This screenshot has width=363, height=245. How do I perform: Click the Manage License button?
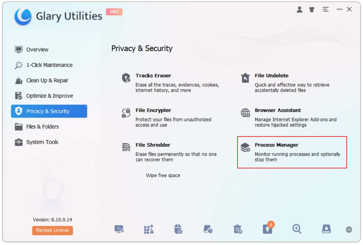tap(52, 230)
